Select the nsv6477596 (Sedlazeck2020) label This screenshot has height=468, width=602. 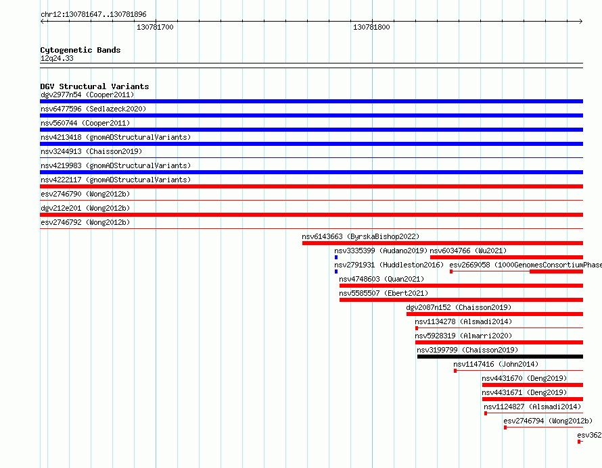coord(93,109)
